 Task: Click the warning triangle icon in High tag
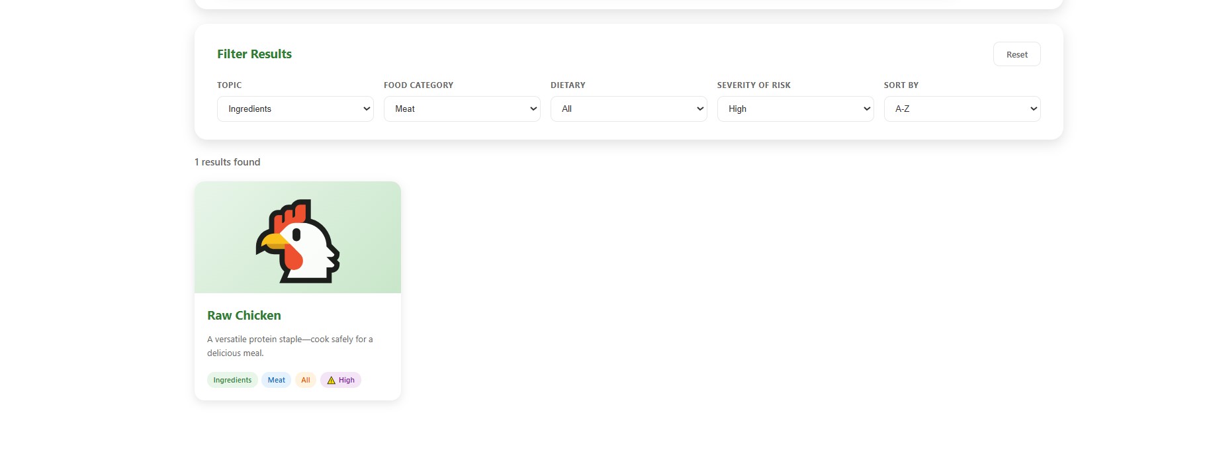pyautogui.click(x=332, y=380)
